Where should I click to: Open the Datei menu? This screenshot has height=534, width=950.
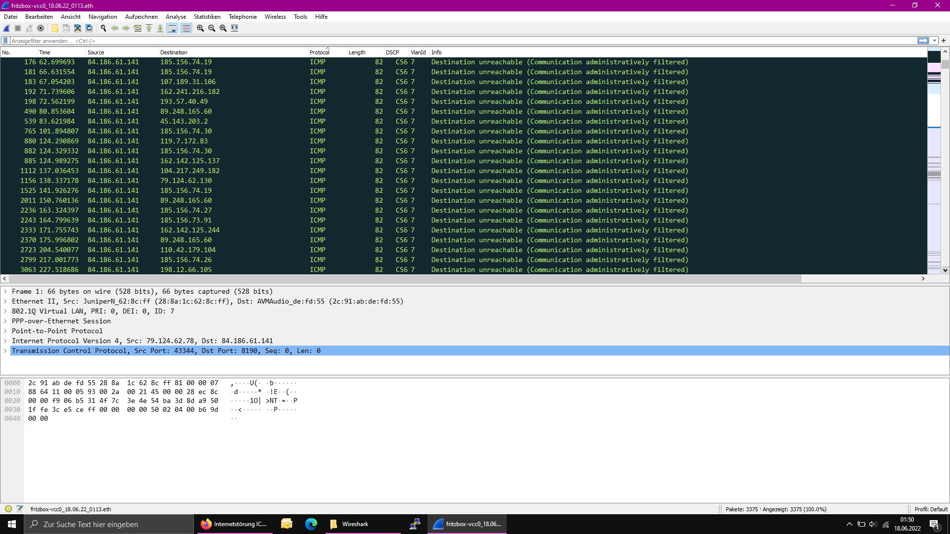coord(10,17)
